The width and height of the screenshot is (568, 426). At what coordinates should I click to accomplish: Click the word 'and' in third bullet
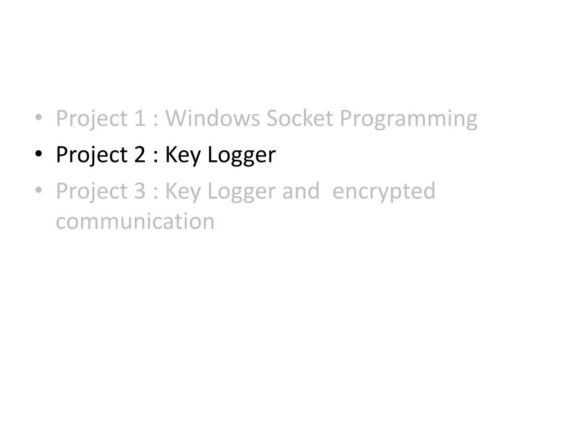pos(301,191)
